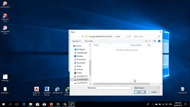Show the preview pane icon

pyautogui.click(x=154, y=41)
